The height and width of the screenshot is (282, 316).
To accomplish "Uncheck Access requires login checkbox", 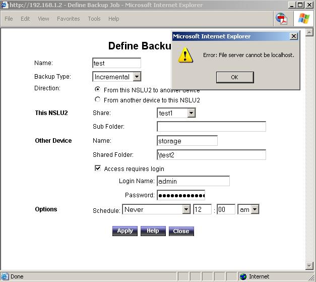I will [98, 168].
